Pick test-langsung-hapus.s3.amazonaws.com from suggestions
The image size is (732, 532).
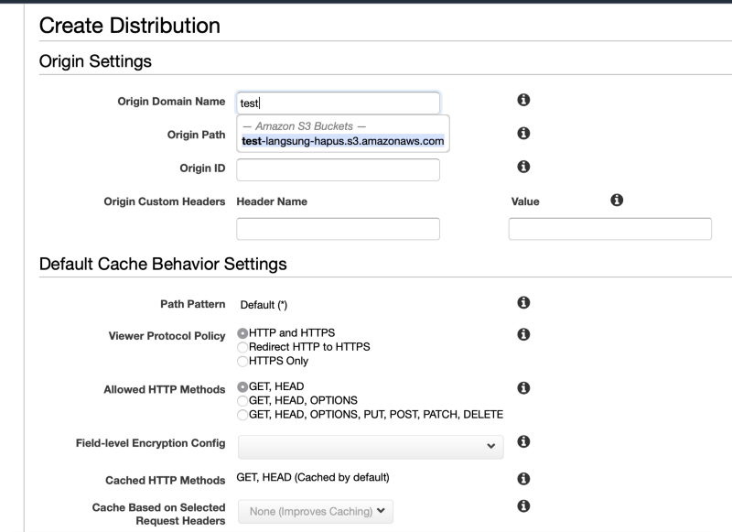(x=342, y=141)
